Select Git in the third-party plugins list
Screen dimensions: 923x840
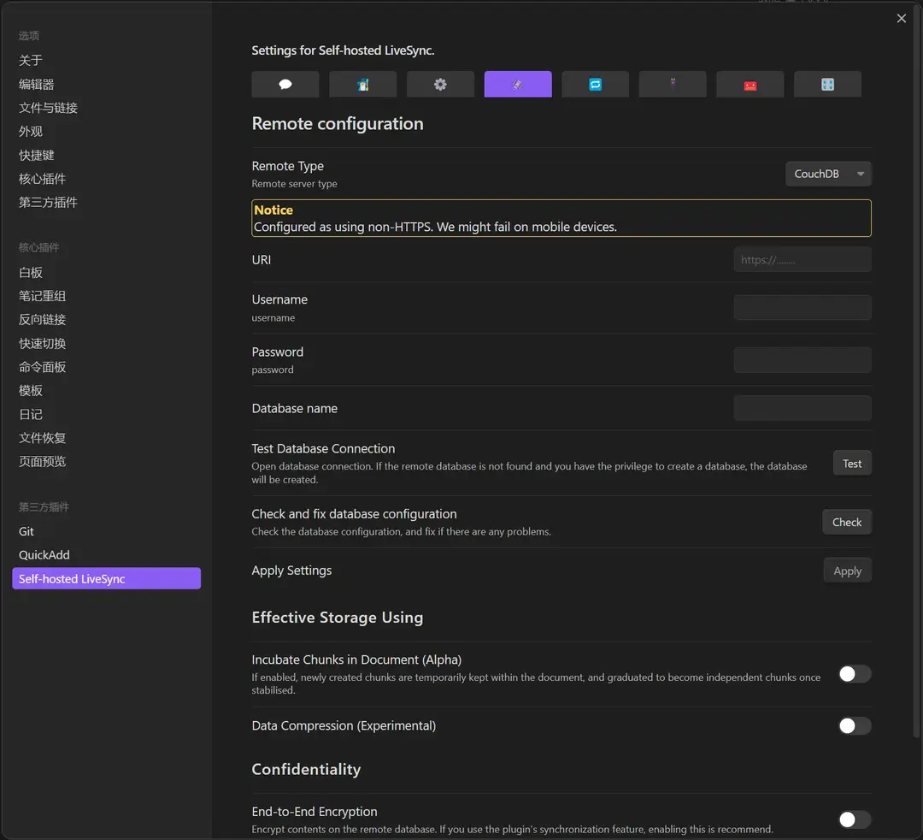coord(26,531)
